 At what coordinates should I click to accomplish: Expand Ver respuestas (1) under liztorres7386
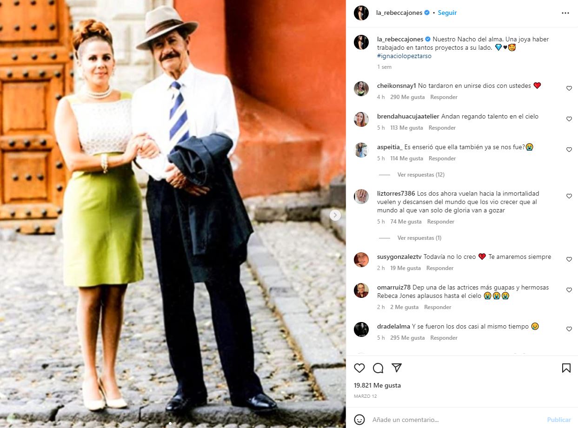click(x=419, y=238)
